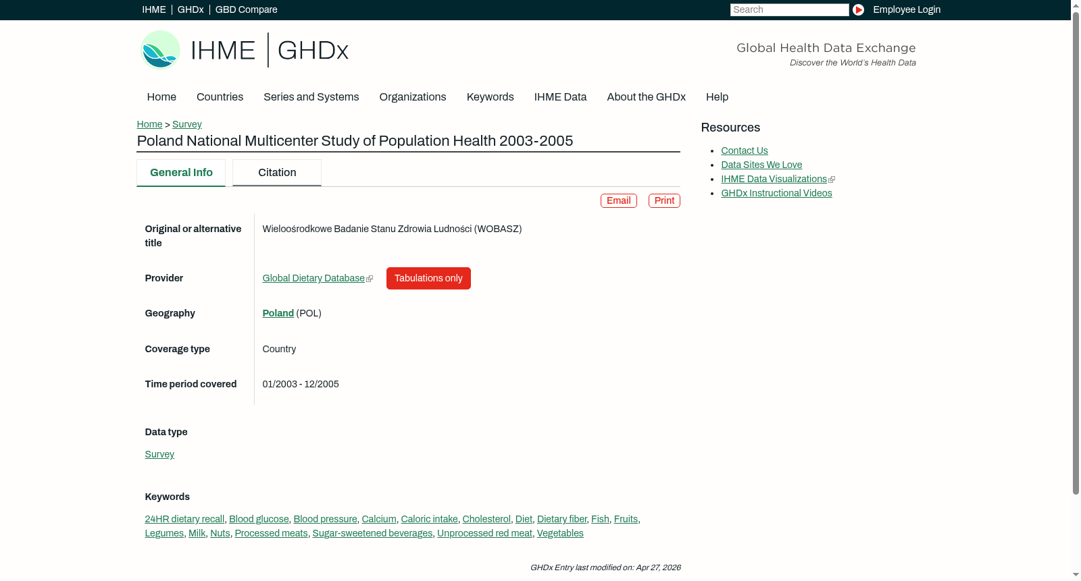This screenshot has width=1081, height=581.
Task: Open the Countries menu item
Action: (x=220, y=97)
